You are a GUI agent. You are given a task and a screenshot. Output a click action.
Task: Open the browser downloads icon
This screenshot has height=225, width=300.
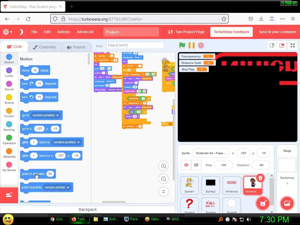pos(261,19)
